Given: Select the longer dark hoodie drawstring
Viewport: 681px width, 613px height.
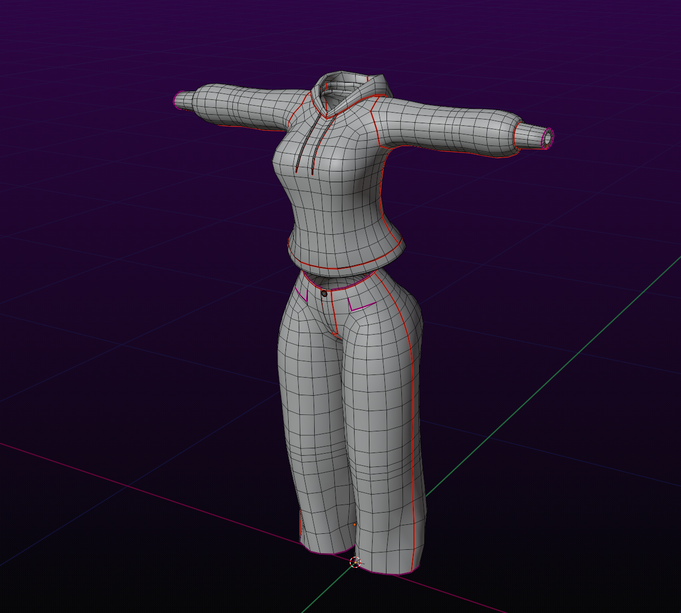Looking at the screenshot, I should coord(308,143).
